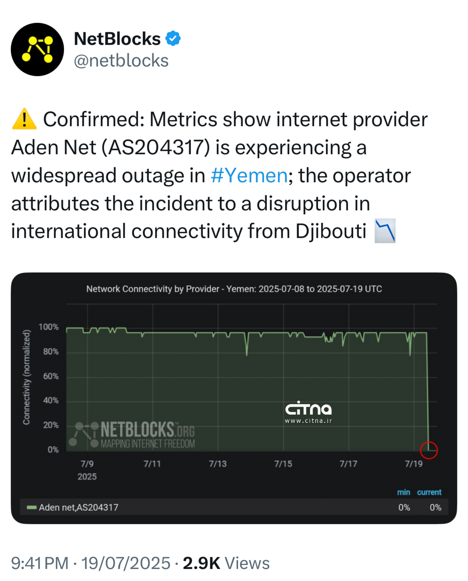Click the www.citna.ir URL text
Viewport: 468px width, 581px height.
(308, 421)
